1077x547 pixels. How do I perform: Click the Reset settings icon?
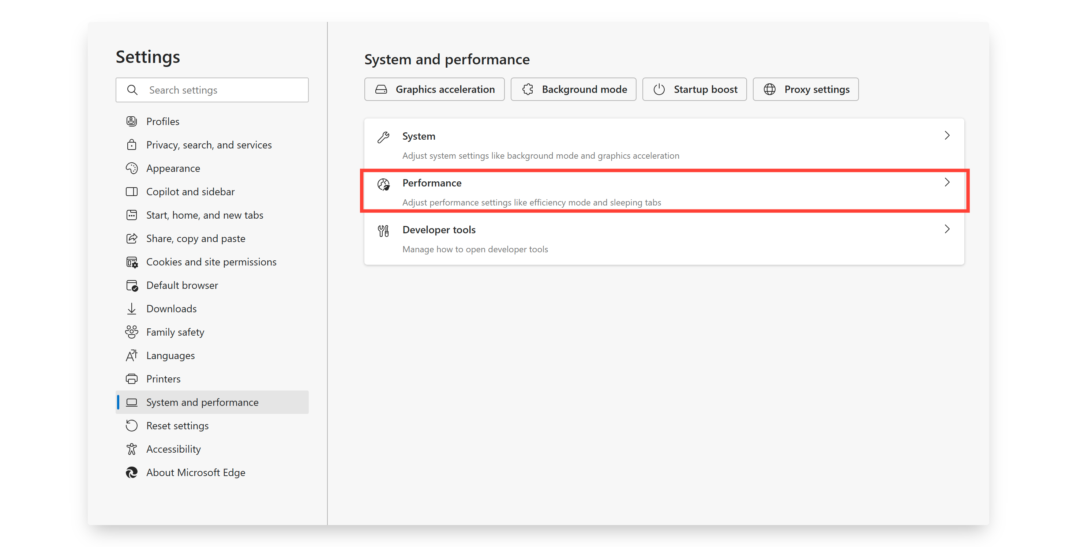pos(132,426)
